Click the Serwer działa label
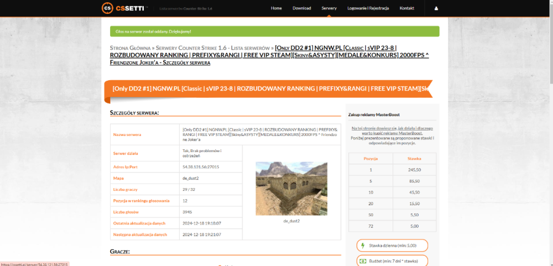This screenshot has height=266, width=553. [x=126, y=154]
